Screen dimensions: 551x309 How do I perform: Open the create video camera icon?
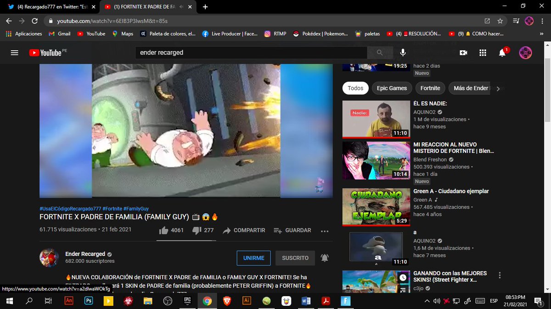click(x=463, y=53)
